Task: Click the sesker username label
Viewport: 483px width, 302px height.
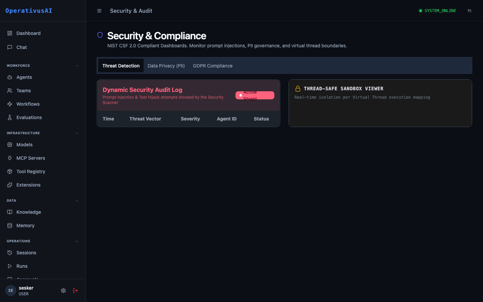Action: 26,288
